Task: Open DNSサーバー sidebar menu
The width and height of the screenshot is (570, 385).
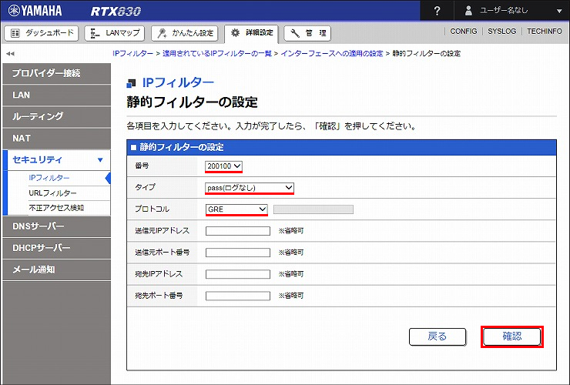Action: pos(57,226)
